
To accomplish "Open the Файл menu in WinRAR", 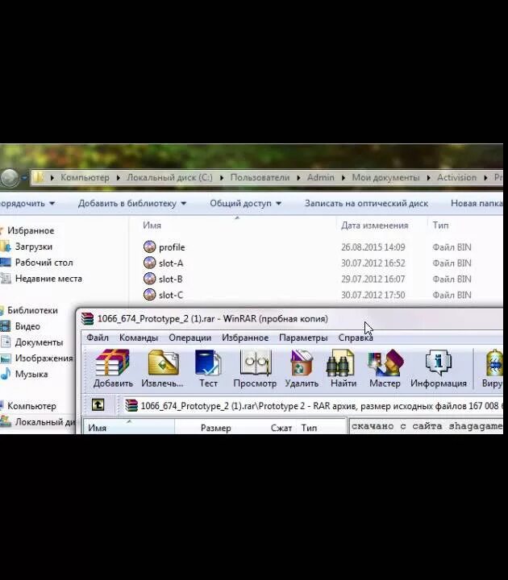I will pyautogui.click(x=98, y=338).
